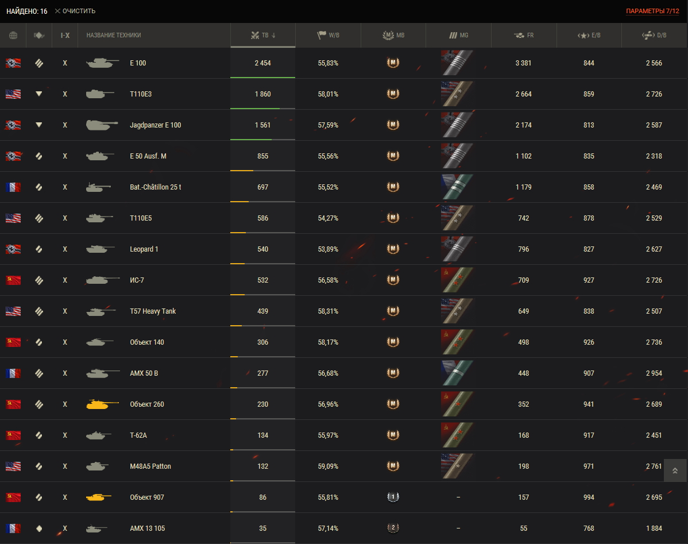
Task: Sort by W/B win rate column
Action: (x=328, y=35)
